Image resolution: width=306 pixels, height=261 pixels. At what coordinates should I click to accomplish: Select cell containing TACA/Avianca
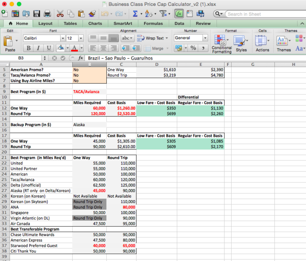90,91
